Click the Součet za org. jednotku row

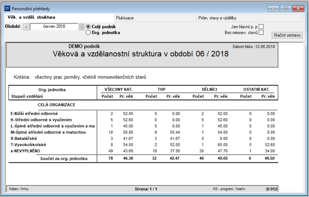click(143, 158)
